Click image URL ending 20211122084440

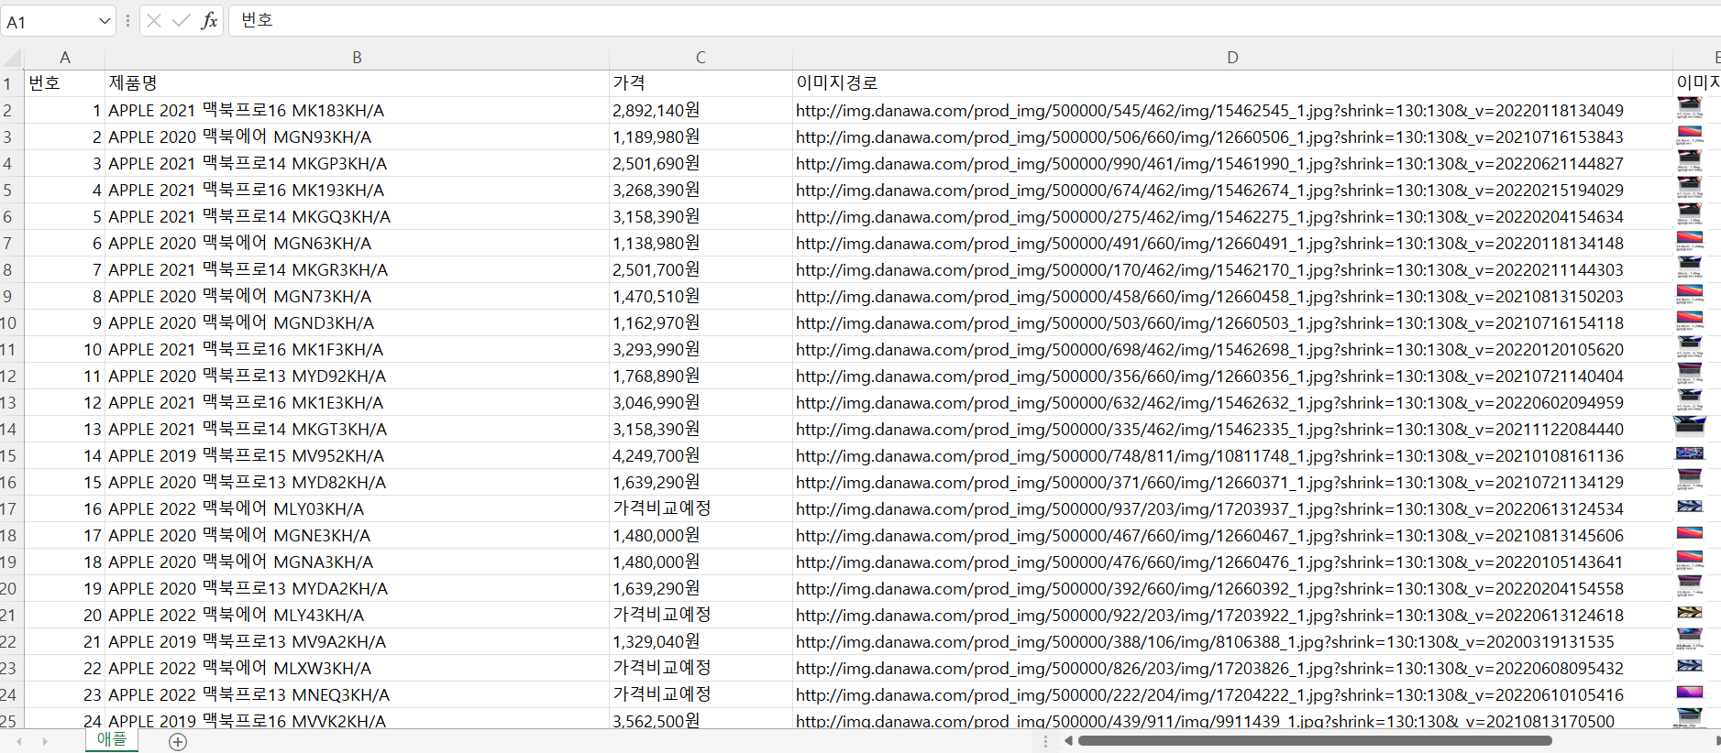pyautogui.click(x=1232, y=430)
